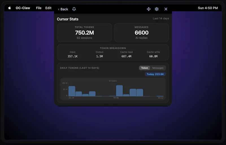The height and width of the screenshot is (145, 226).
Task: Click the 04-12 today bar in chart
Action: tap(160, 96)
